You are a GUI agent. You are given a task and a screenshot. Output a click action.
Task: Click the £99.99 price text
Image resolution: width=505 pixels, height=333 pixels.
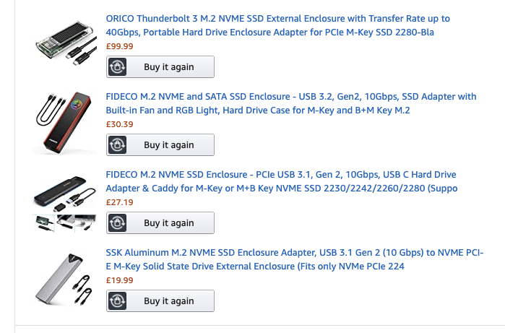pos(119,46)
